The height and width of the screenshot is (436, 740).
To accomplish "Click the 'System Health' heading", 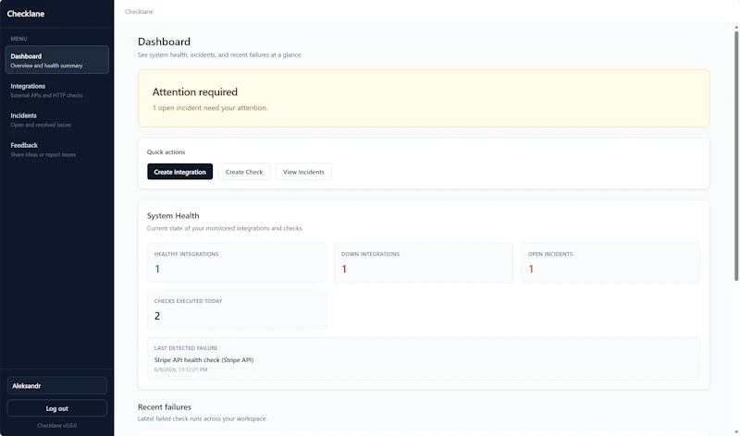I will click(x=173, y=215).
